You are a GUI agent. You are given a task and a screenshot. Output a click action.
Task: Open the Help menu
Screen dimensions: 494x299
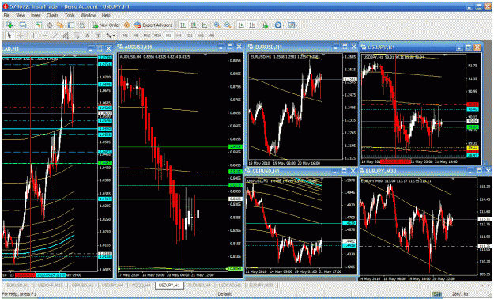point(106,15)
